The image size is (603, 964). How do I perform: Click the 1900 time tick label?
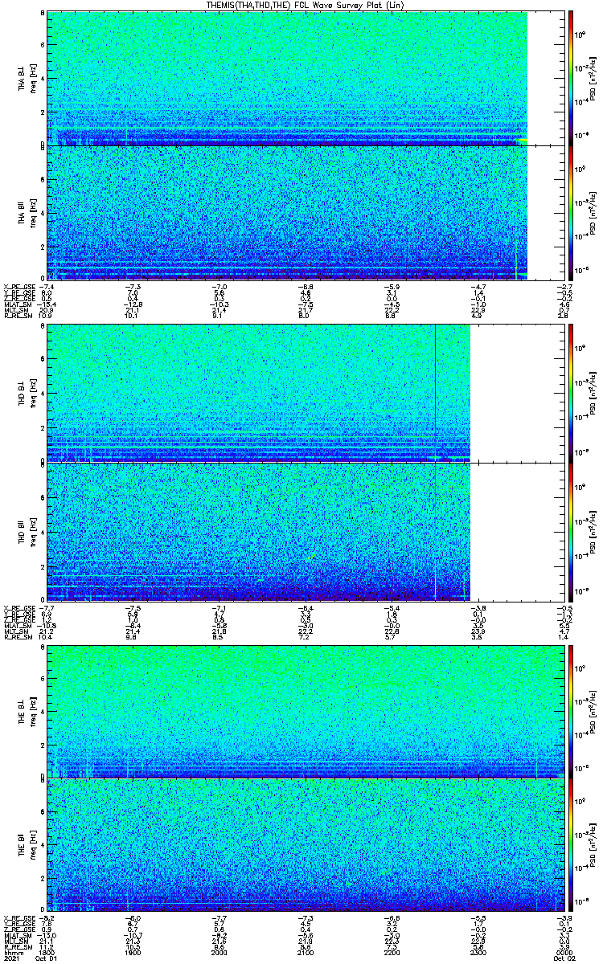(133, 953)
